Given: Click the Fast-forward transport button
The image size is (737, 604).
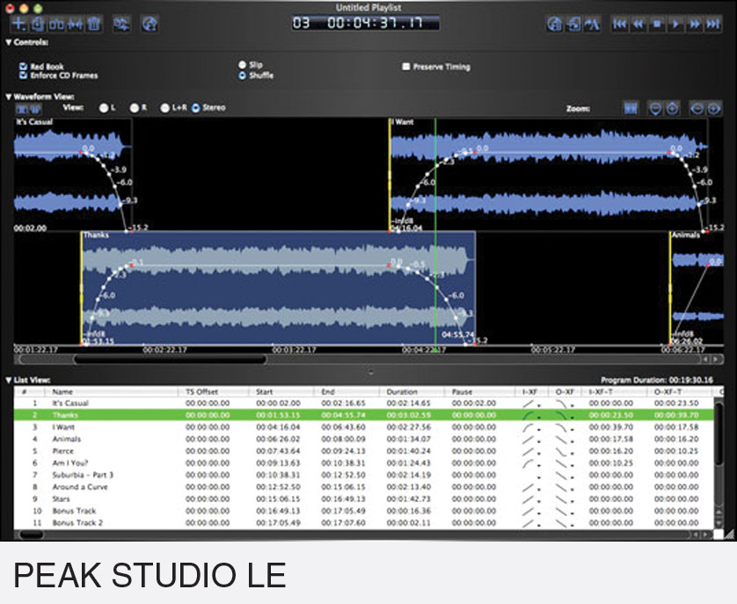Looking at the screenshot, I should 695,24.
